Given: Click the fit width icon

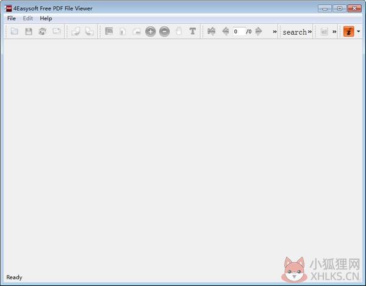Looking at the screenshot, I should pos(137,31).
